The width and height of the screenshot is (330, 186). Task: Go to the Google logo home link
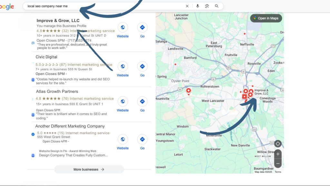coord(7,7)
